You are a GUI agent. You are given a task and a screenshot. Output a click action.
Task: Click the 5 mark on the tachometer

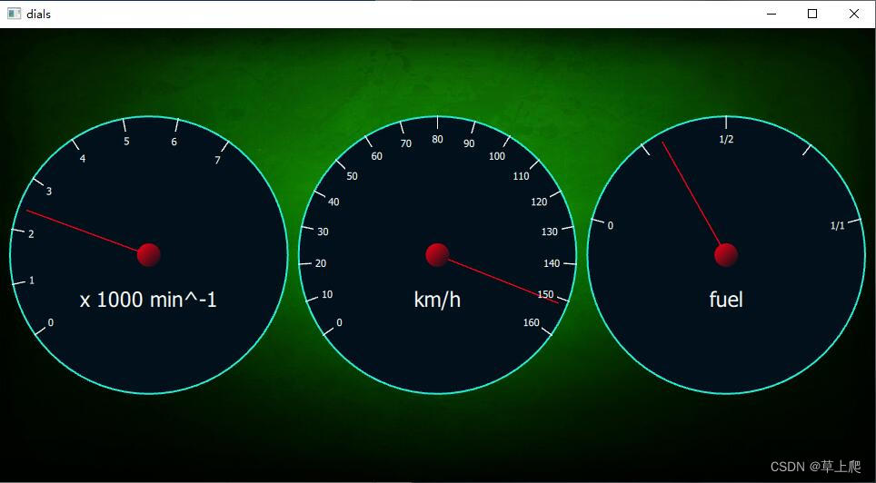126,142
